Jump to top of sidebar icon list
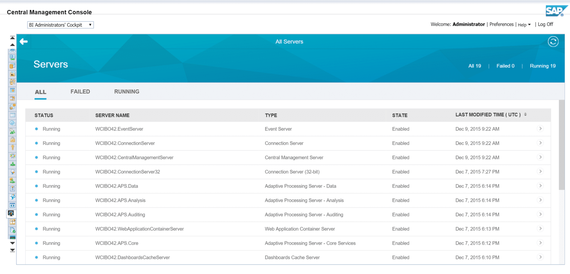The height and width of the screenshot is (274, 570). (13, 37)
